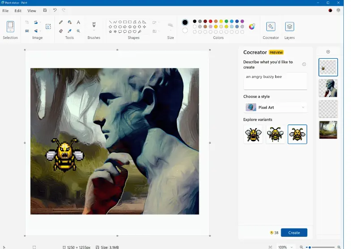Open the Pixel Art style dropdown

point(276,107)
